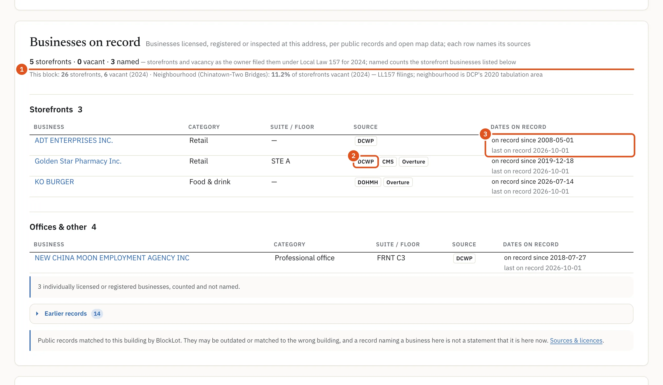Click the 'FRNT C3' suite cell
Image resolution: width=663 pixels, height=385 pixels.
[391, 258]
